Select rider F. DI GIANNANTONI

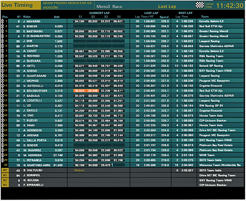pyautogui.click(x=37, y=36)
